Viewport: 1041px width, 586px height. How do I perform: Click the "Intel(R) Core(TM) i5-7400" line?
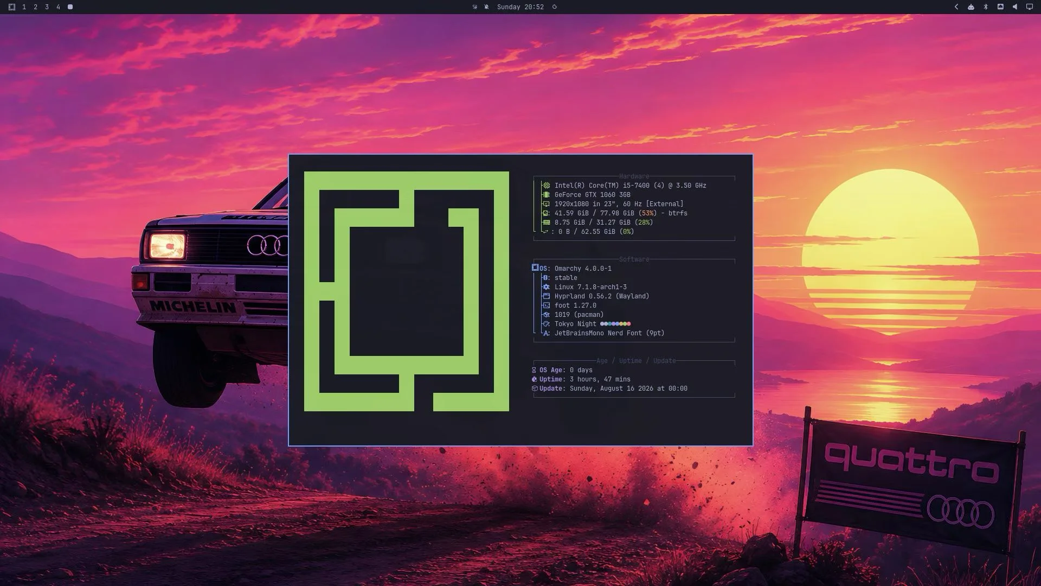pos(630,186)
